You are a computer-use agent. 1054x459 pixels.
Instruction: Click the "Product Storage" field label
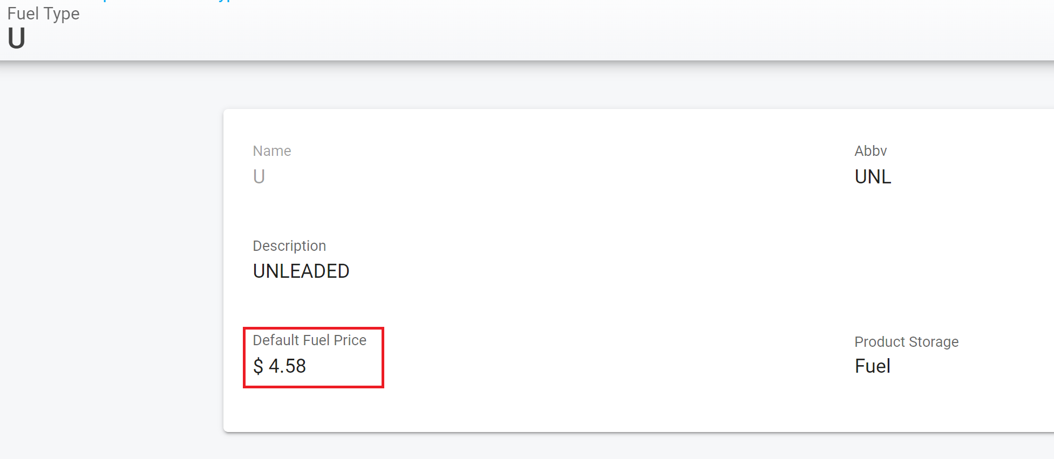[x=906, y=342]
